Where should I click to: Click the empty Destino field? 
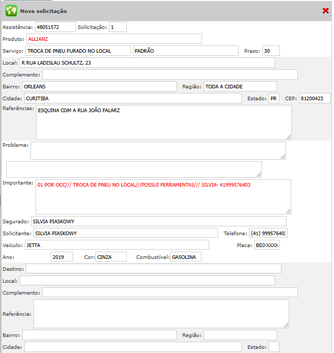[153, 268]
